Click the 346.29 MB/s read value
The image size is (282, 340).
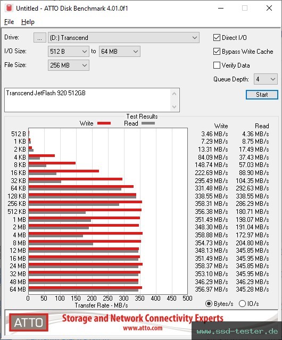pos(252,282)
